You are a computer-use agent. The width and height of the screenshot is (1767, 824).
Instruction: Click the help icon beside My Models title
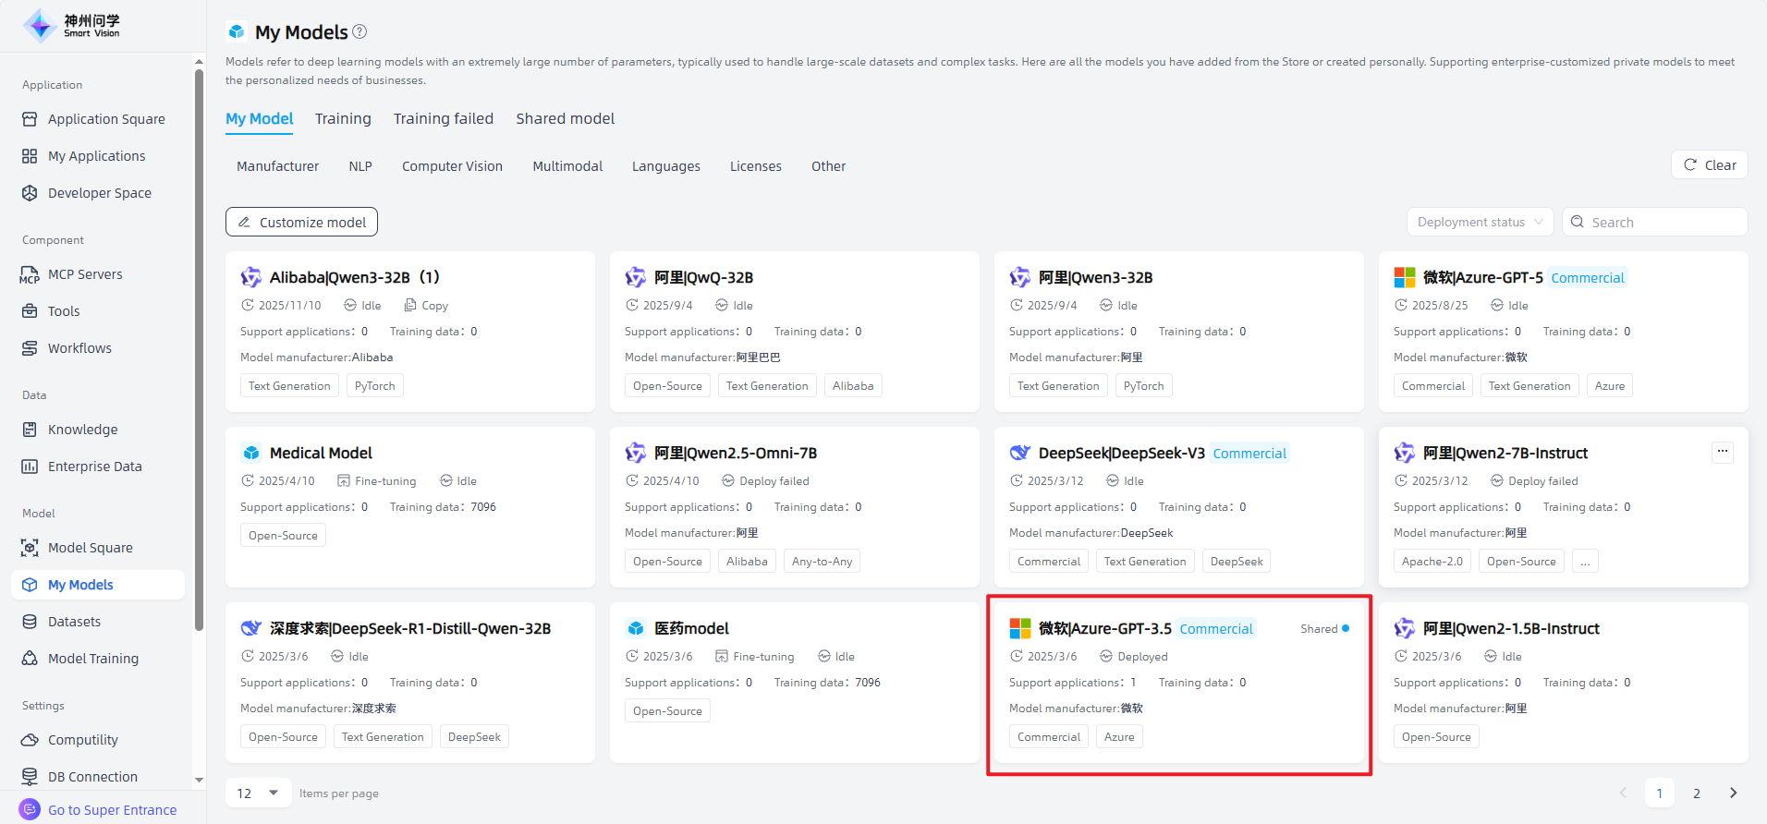point(359,31)
